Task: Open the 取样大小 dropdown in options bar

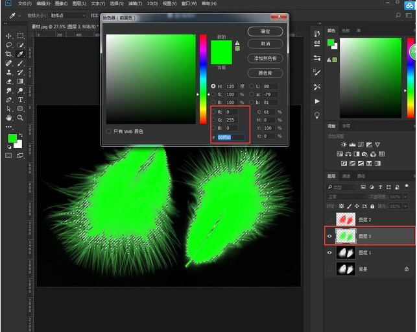Action: (67, 15)
